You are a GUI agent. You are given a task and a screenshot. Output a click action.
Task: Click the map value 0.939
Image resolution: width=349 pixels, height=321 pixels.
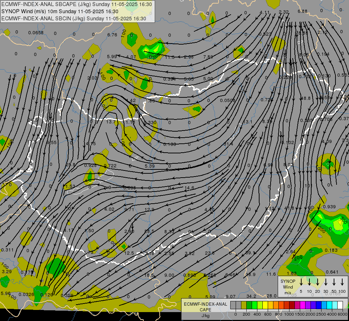click(329, 207)
